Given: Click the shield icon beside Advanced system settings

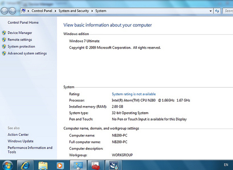Looking at the screenshot, I should [x=4, y=53].
